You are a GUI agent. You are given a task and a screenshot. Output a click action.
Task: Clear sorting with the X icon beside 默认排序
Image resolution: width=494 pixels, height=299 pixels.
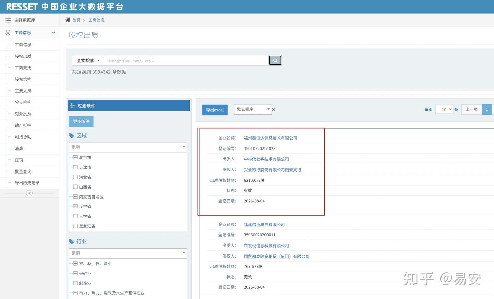pyautogui.click(x=273, y=109)
